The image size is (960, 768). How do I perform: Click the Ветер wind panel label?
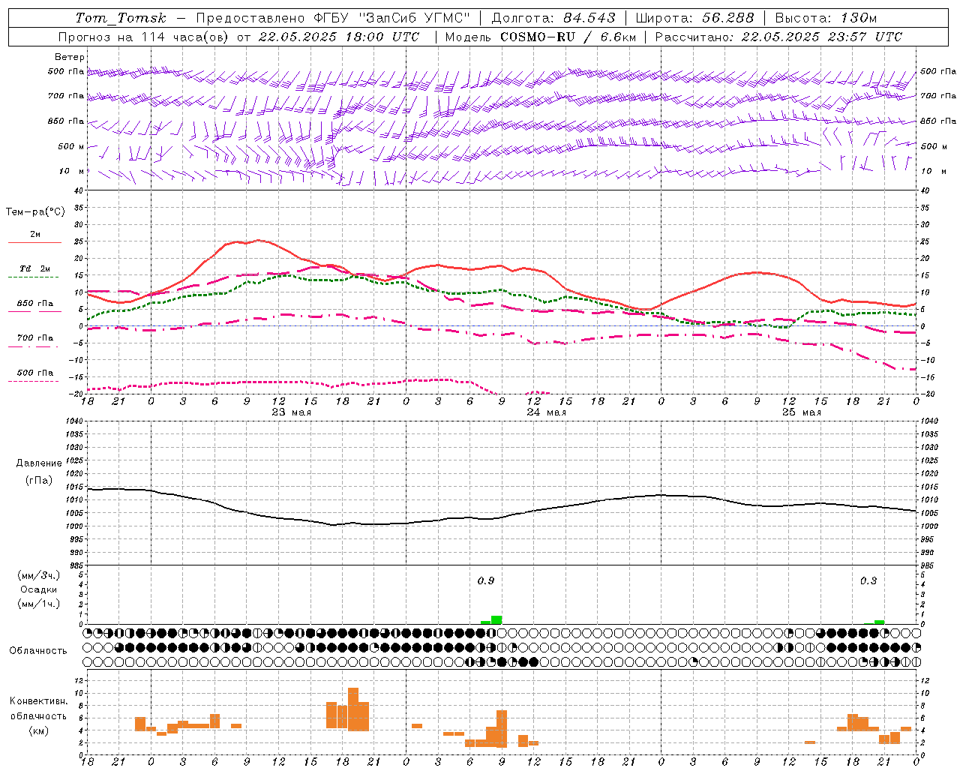click(70, 57)
